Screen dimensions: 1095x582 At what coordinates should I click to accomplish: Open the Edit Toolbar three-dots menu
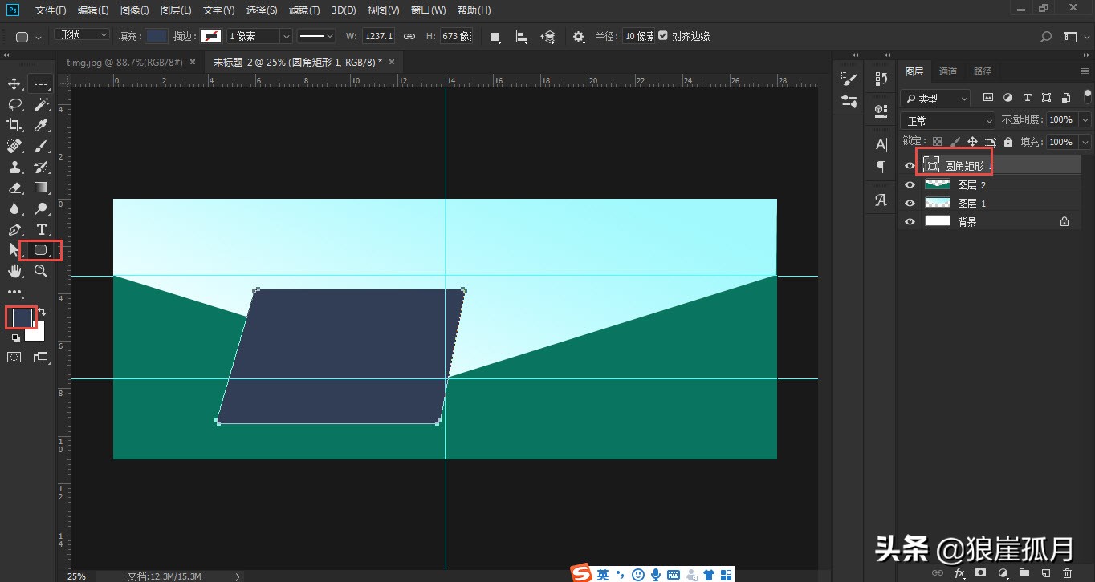click(14, 293)
